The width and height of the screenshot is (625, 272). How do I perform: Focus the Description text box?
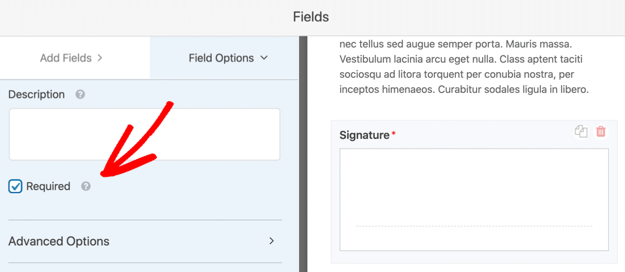[x=144, y=134]
